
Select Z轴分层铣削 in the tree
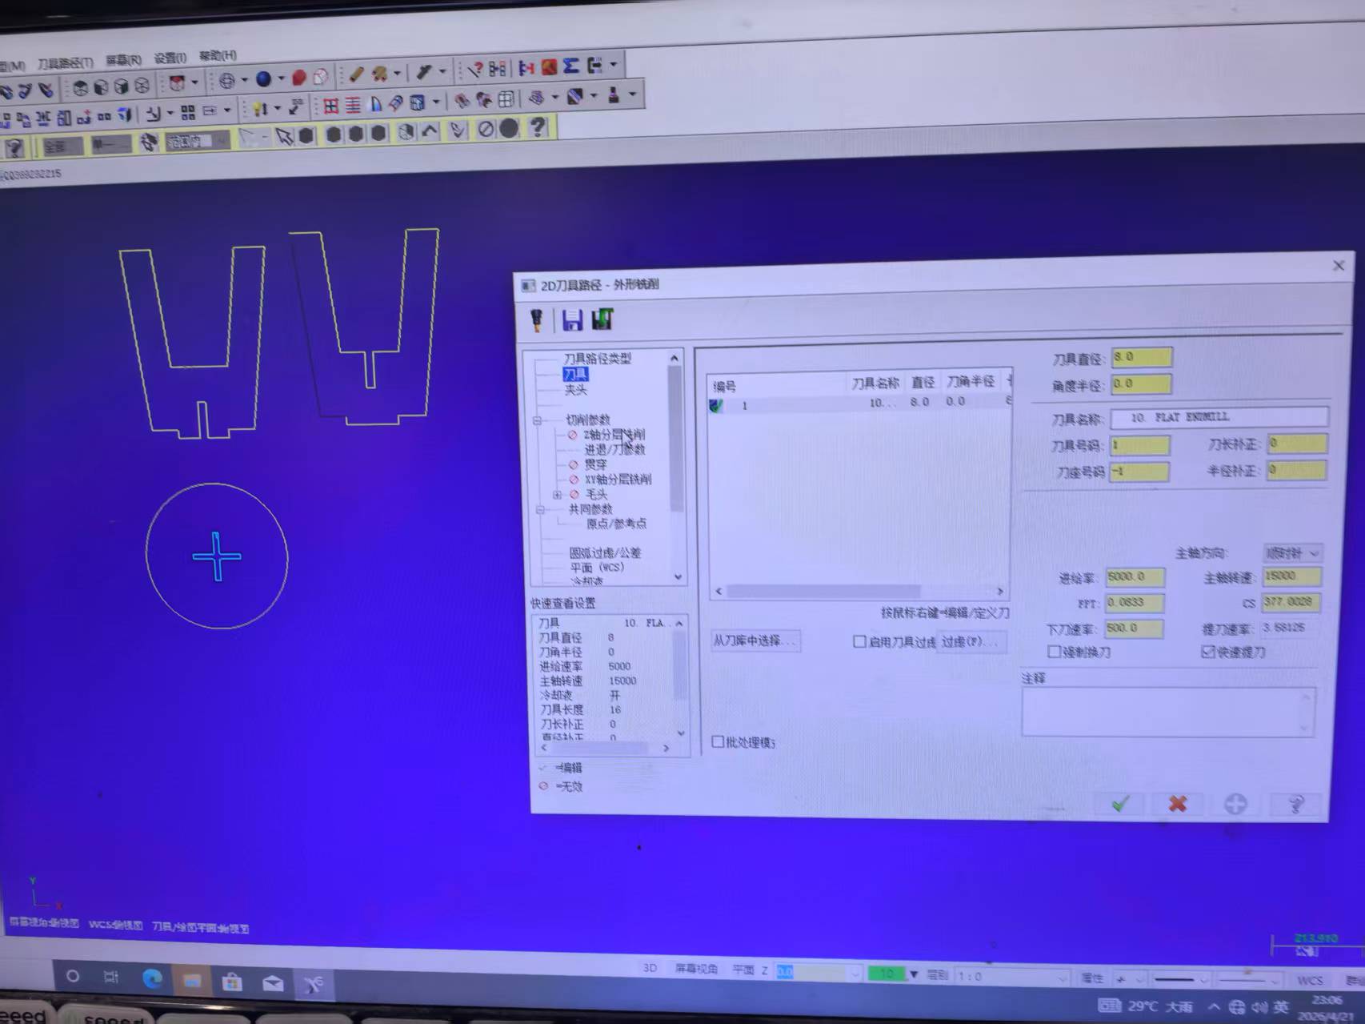pos(614,434)
